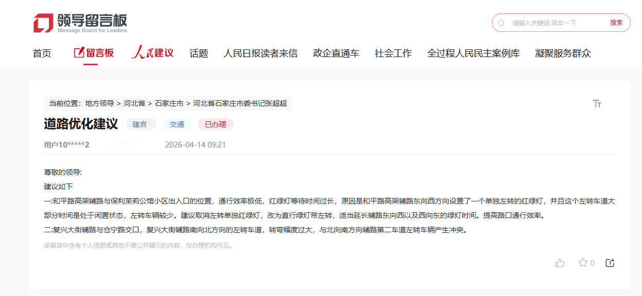Follow 河北省石家庄市委书记张超超 breadcrumb link
The width and height of the screenshot is (642, 296).
(x=240, y=103)
